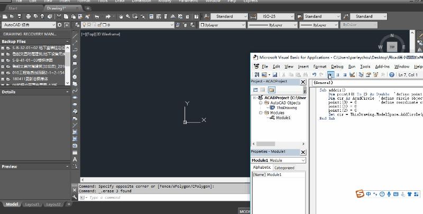This screenshot has width=423, height=214.
Task: Click View AutoCAD icon in VBA toolbar
Action: tap(257, 75)
